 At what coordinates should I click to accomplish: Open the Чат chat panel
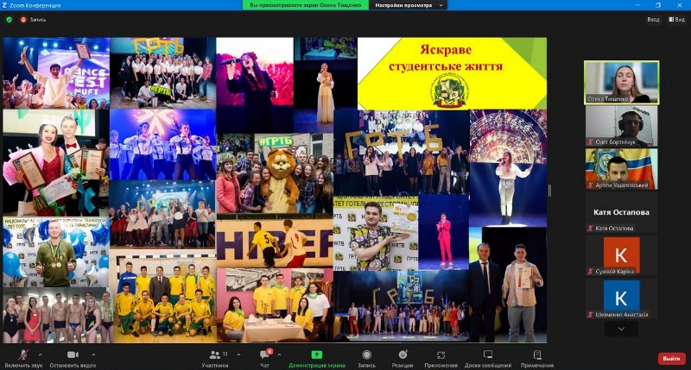pyautogui.click(x=264, y=356)
